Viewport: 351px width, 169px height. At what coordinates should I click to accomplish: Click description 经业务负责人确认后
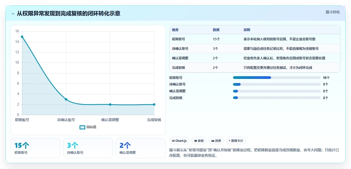click(x=284, y=58)
